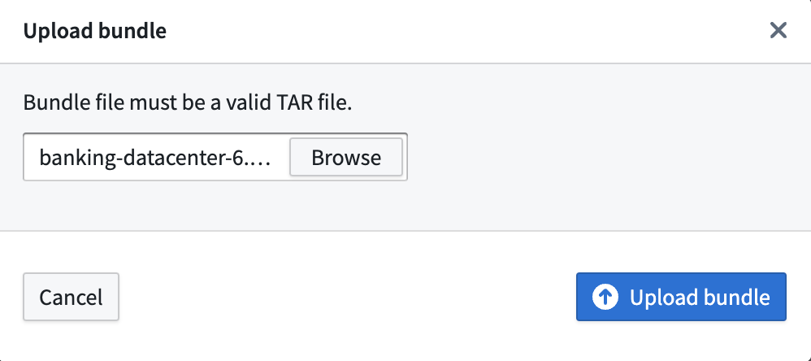811x361 pixels.
Task: Click the truncated banking-datacenter filename text
Action: coord(155,157)
